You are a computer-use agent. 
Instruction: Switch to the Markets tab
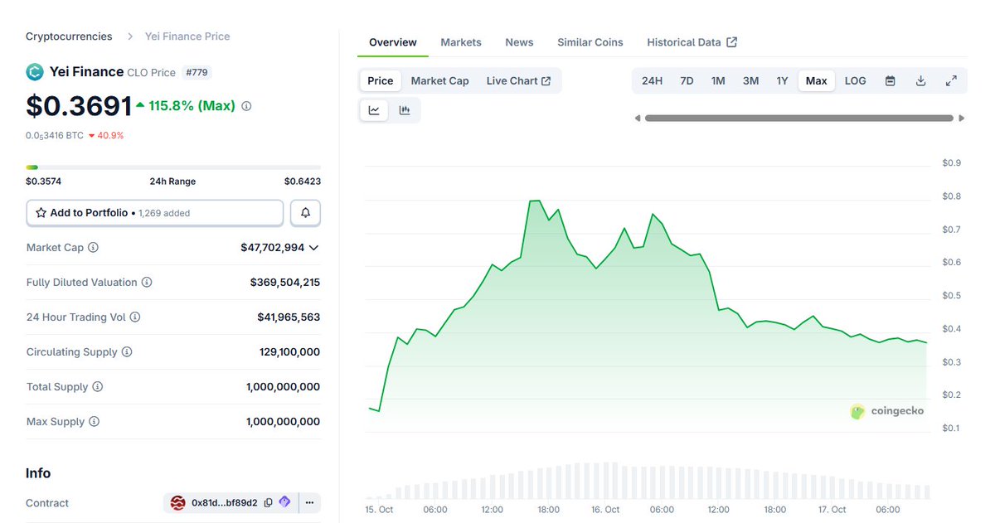click(461, 42)
